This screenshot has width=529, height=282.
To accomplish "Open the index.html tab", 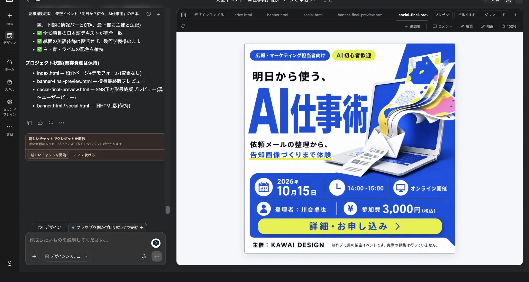I will [243, 15].
